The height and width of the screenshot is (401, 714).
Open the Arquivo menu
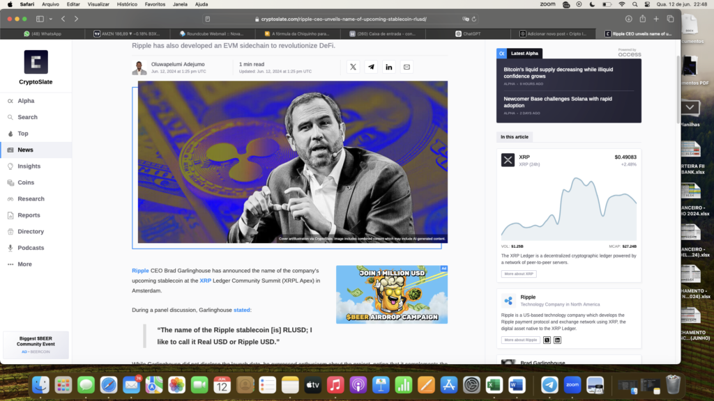(x=50, y=5)
